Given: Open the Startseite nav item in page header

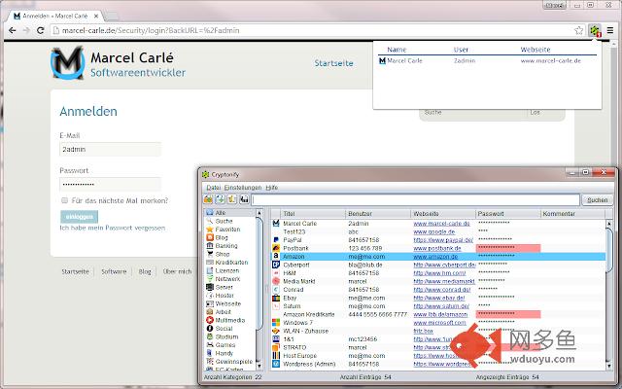Looking at the screenshot, I should point(333,63).
